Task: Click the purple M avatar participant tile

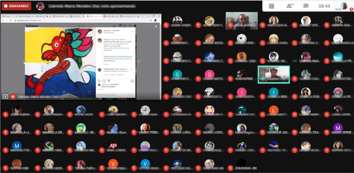Action: [x=337, y=128]
